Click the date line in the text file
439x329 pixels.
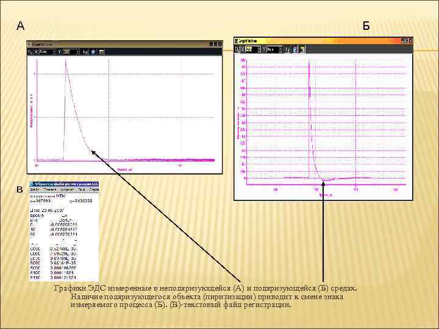(x=48, y=210)
